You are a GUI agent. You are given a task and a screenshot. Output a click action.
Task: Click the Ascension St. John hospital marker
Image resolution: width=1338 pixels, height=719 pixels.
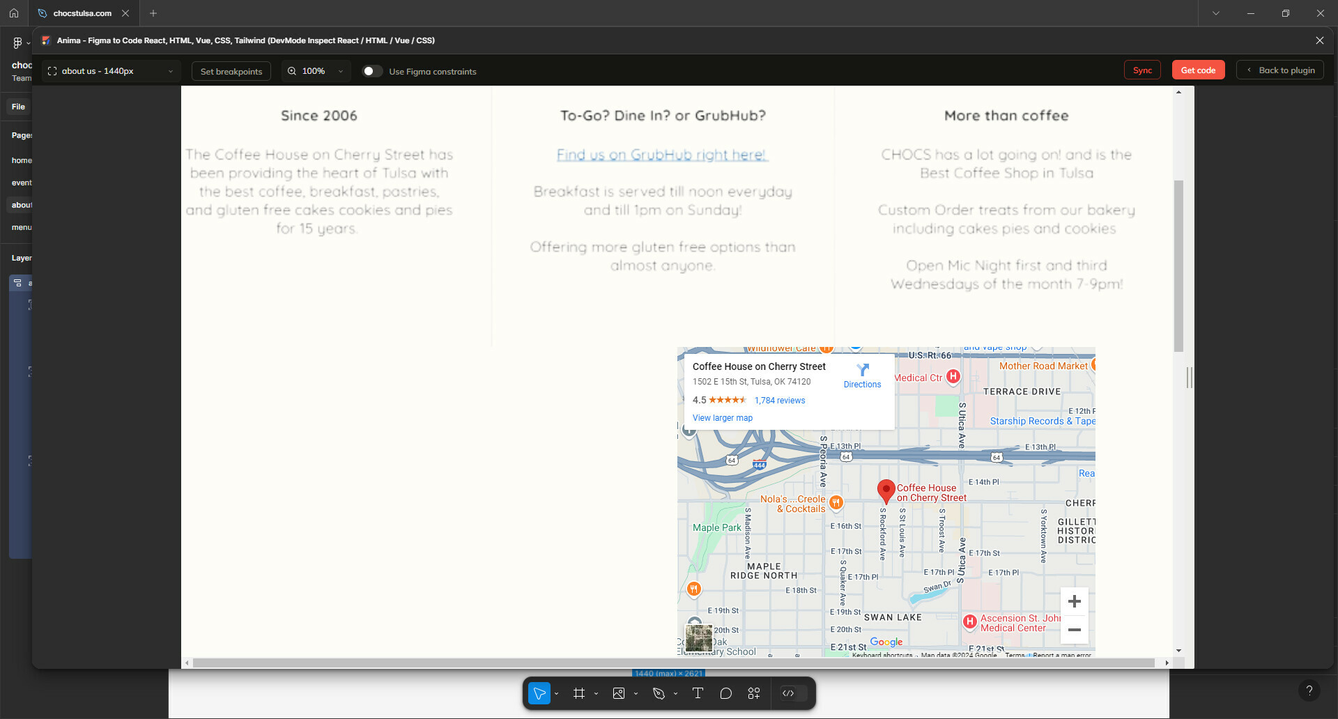pyautogui.click(x=969, y=621)
